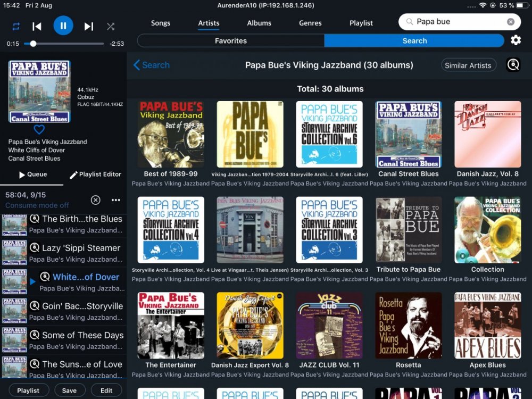532x399 pixels.
Task: Open Storyville Archive Collection Vol. 4 album
Action: point(171,230)
